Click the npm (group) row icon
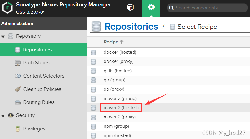The image size is (250, 139). coord(93,126)
